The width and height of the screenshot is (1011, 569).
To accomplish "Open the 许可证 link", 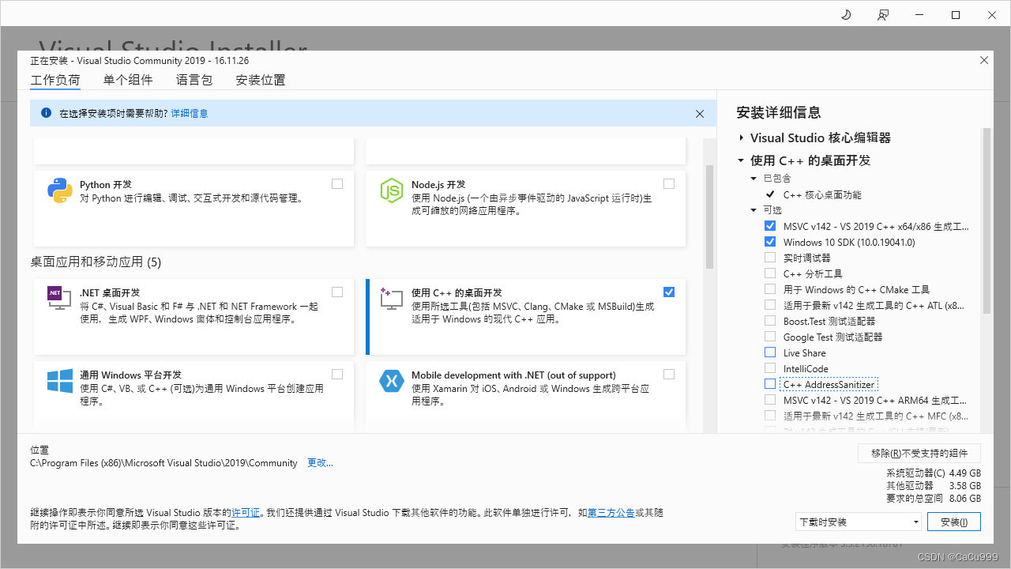I will [246, 513].
